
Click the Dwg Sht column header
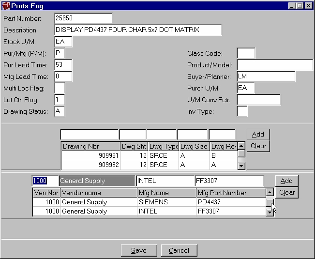click(x=134, y=146)
